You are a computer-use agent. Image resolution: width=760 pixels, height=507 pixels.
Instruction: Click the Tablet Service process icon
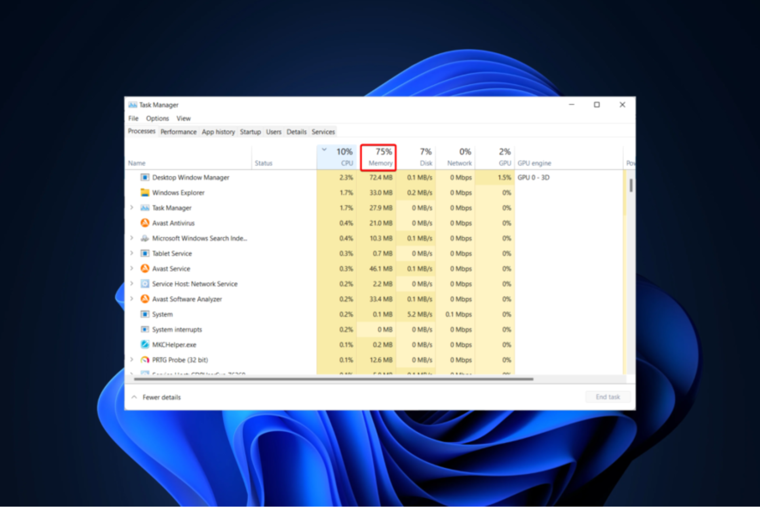coord(145,253)
